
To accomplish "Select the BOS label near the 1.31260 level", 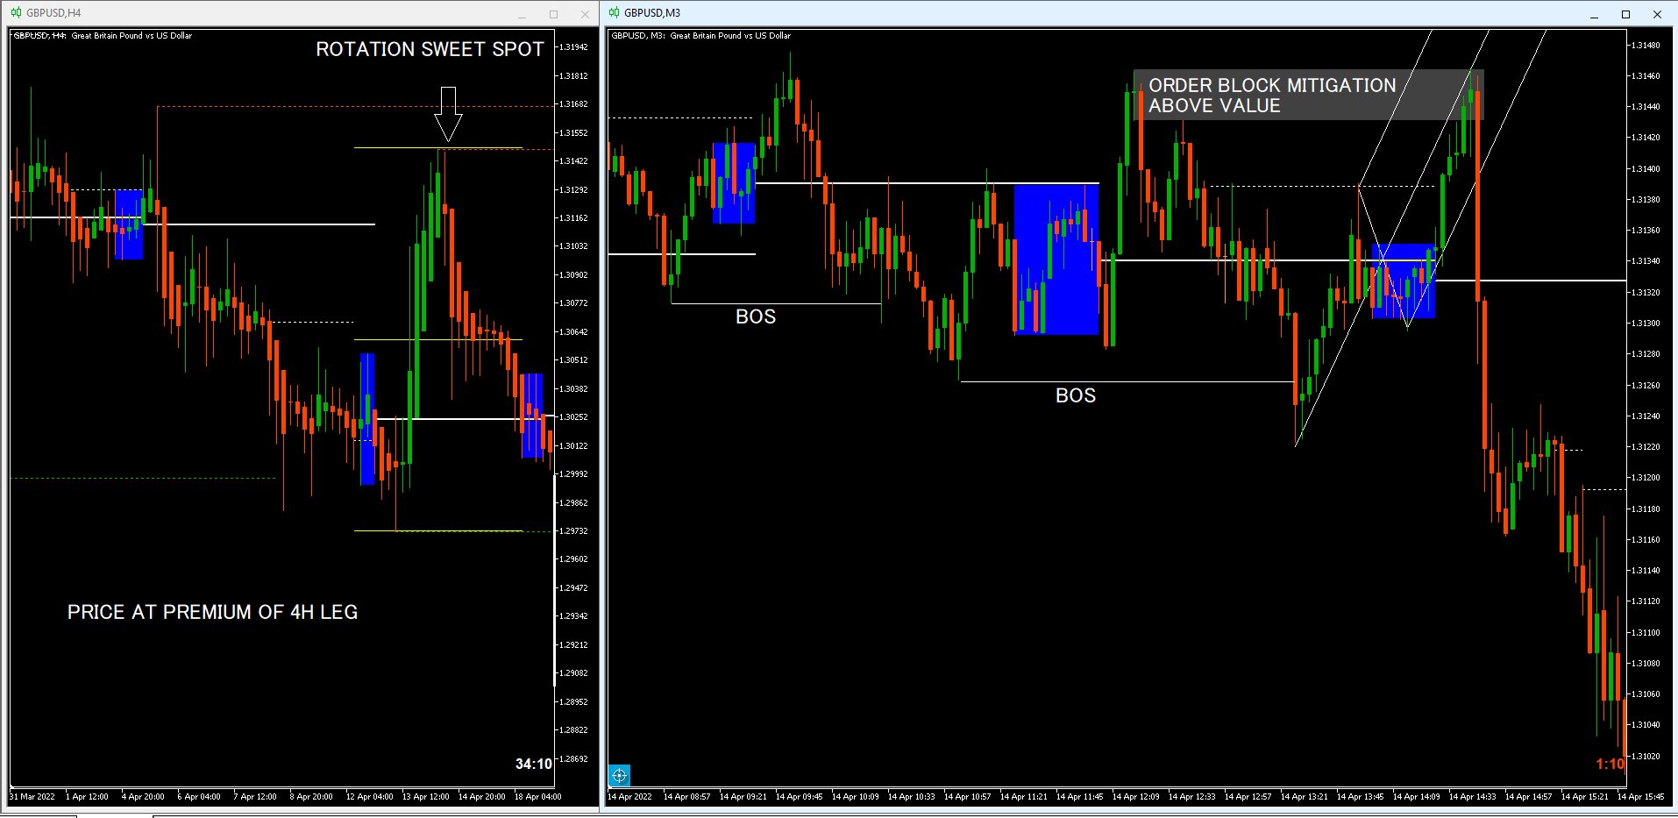I will [1076, 395].
